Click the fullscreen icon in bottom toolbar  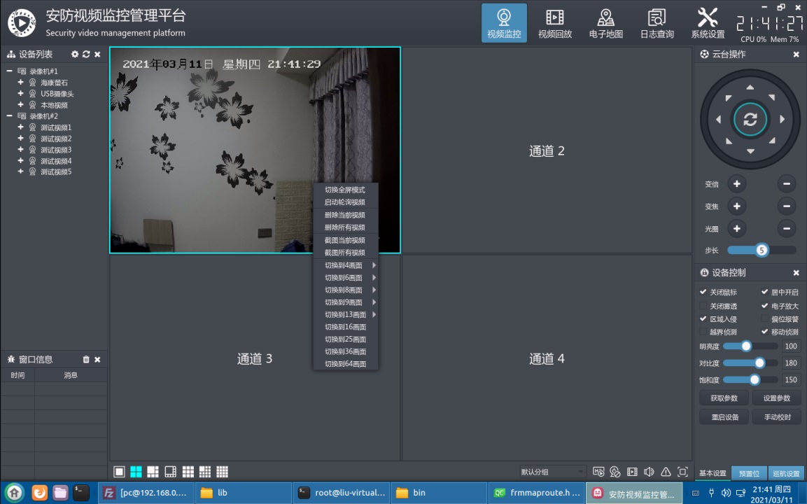(x=682, y=472)
